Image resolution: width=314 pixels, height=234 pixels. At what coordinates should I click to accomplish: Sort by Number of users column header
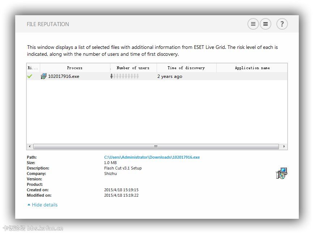coord(133,68)
